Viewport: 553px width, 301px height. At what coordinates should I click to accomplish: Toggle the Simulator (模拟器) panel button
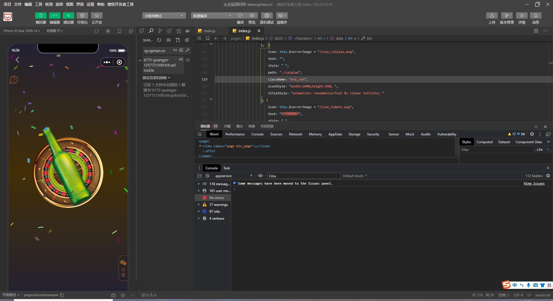coord(41,16)
